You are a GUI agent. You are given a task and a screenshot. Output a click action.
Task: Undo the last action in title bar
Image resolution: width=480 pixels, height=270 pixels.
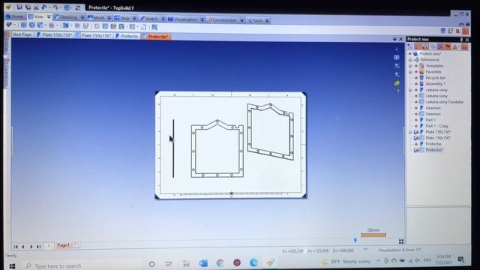tap(44, 7)
